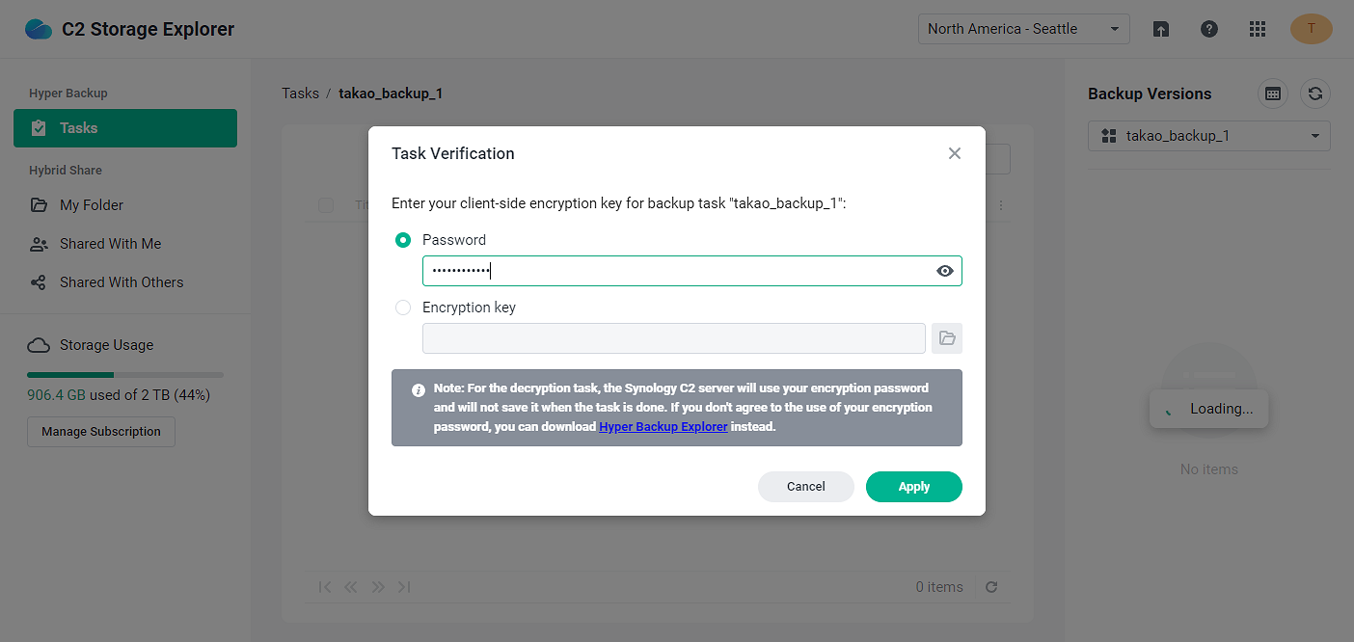Open the backup versions calendar icon
The image size is (1354, 642).
[1273, 94]
